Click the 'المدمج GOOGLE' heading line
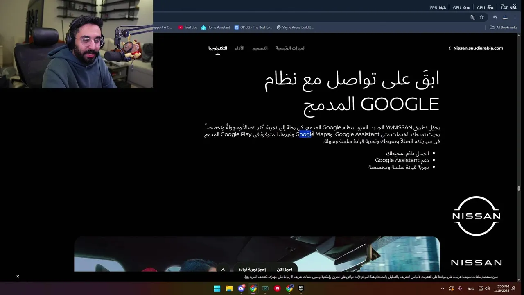This screenshot has width=524, height=295. [x=372, y=104]
